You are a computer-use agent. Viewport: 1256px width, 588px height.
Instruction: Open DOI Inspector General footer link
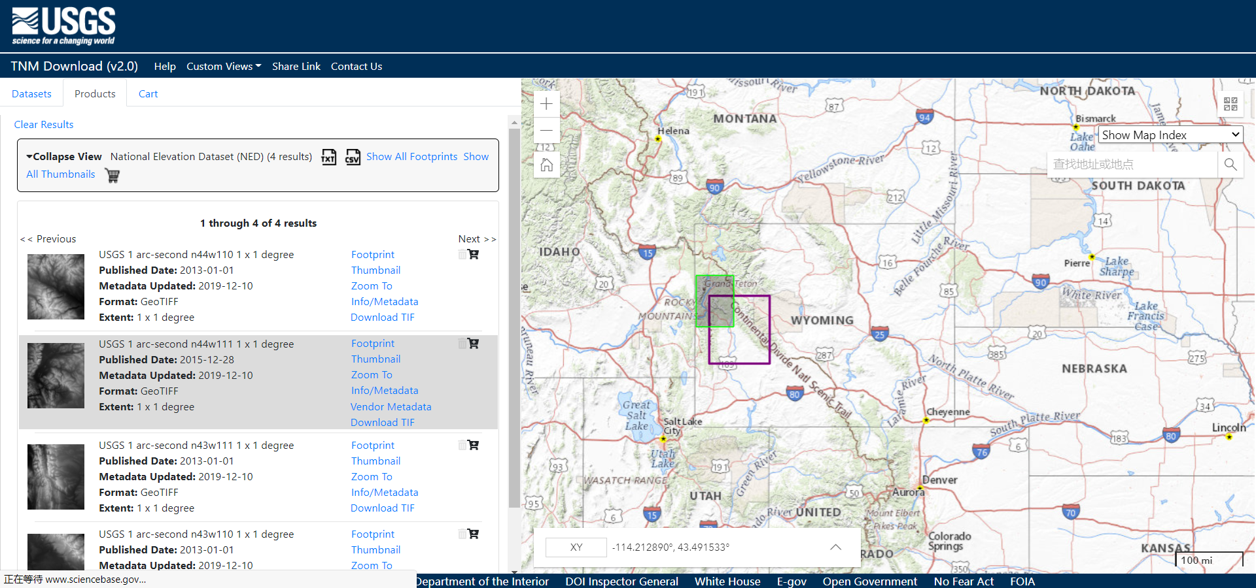(x=621, y=581)
